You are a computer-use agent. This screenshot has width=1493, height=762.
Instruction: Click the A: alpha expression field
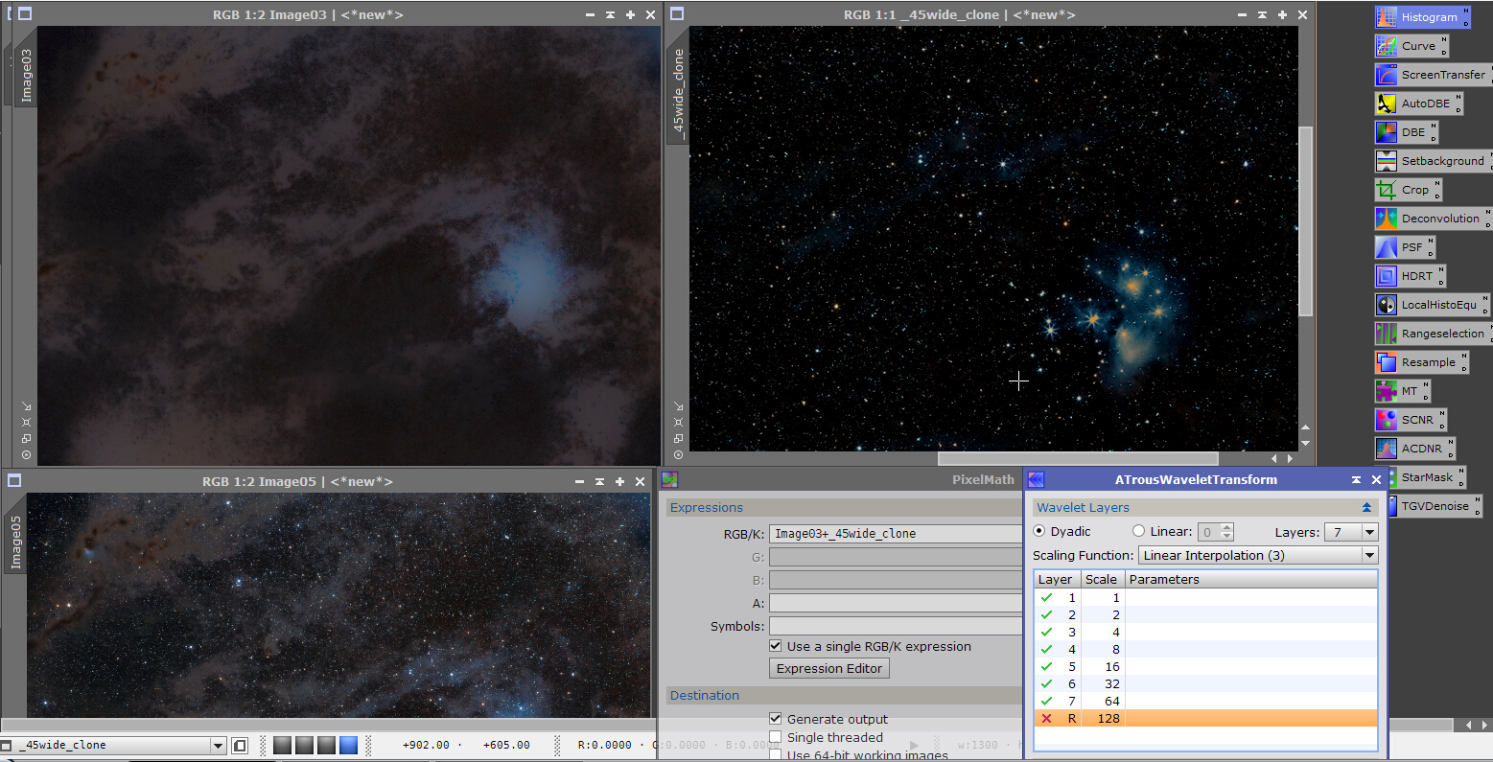[x=896, y=603]
